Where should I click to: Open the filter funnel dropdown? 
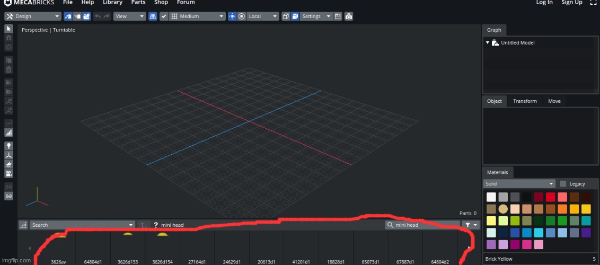click(x=471, y=225)
